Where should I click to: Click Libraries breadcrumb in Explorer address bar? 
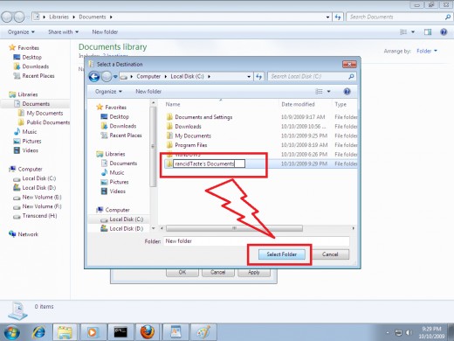58,17
